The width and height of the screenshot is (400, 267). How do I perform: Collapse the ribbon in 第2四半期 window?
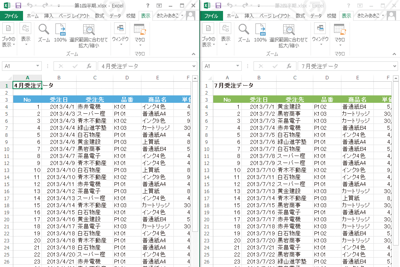394,54
